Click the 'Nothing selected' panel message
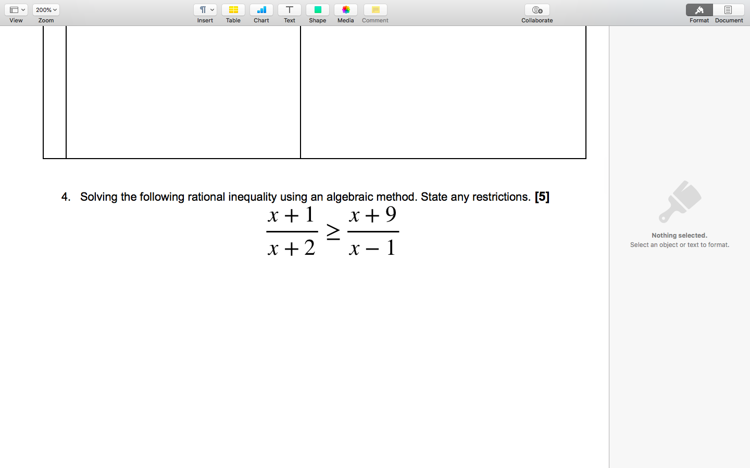750x468 pixels. click(x=679, y=235)
